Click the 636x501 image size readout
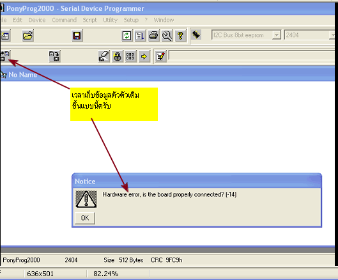 coord(40,274)
